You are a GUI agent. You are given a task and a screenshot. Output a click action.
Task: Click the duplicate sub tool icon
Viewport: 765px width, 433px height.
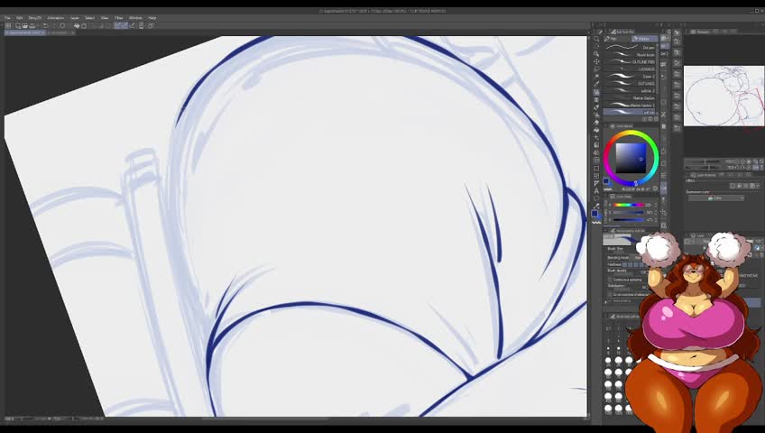[650, 119]
